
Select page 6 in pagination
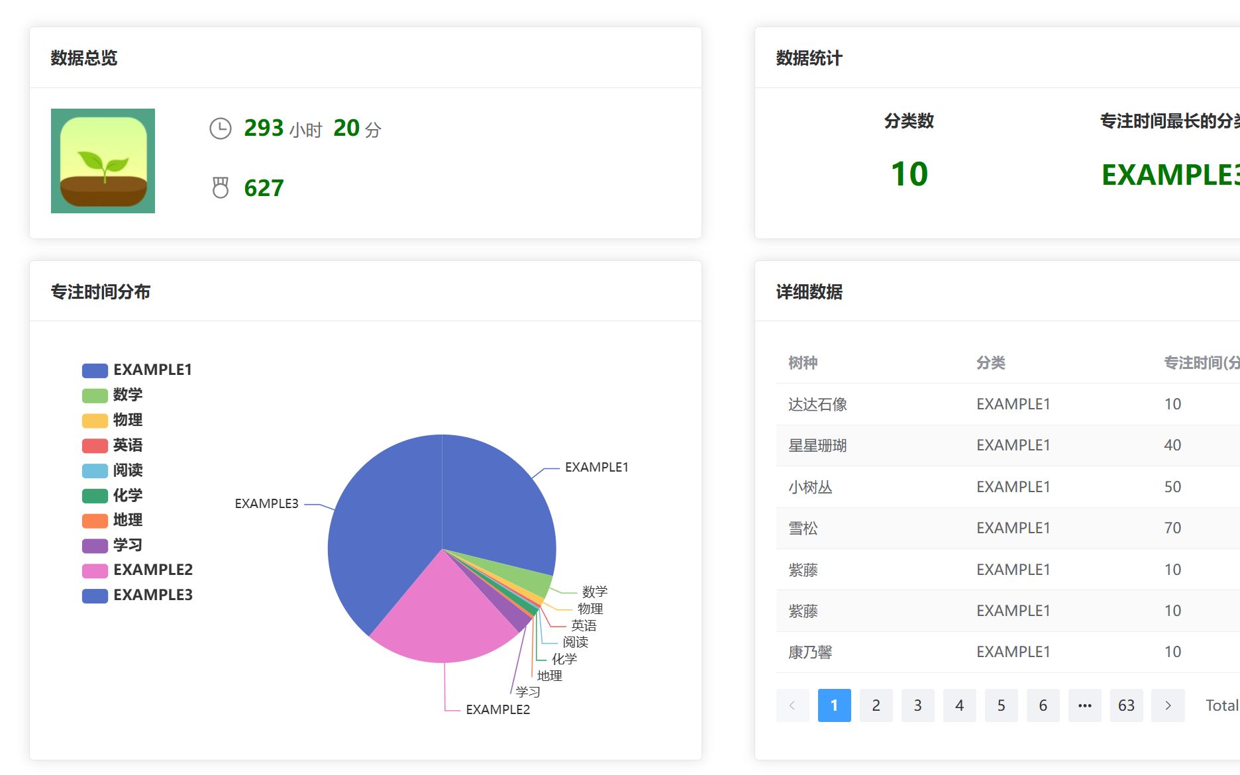point(1043,705)
